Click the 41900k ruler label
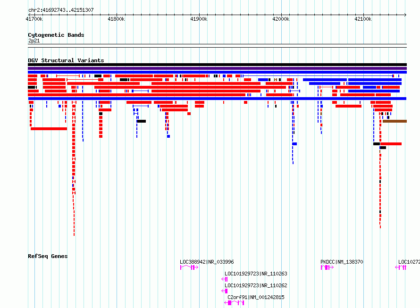The image size is (420, 308). point(199,19)
